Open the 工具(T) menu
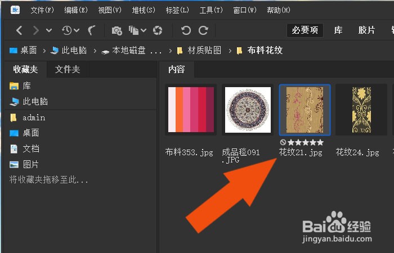The height and width of the screenshot is (253, 394). [211, 10]
